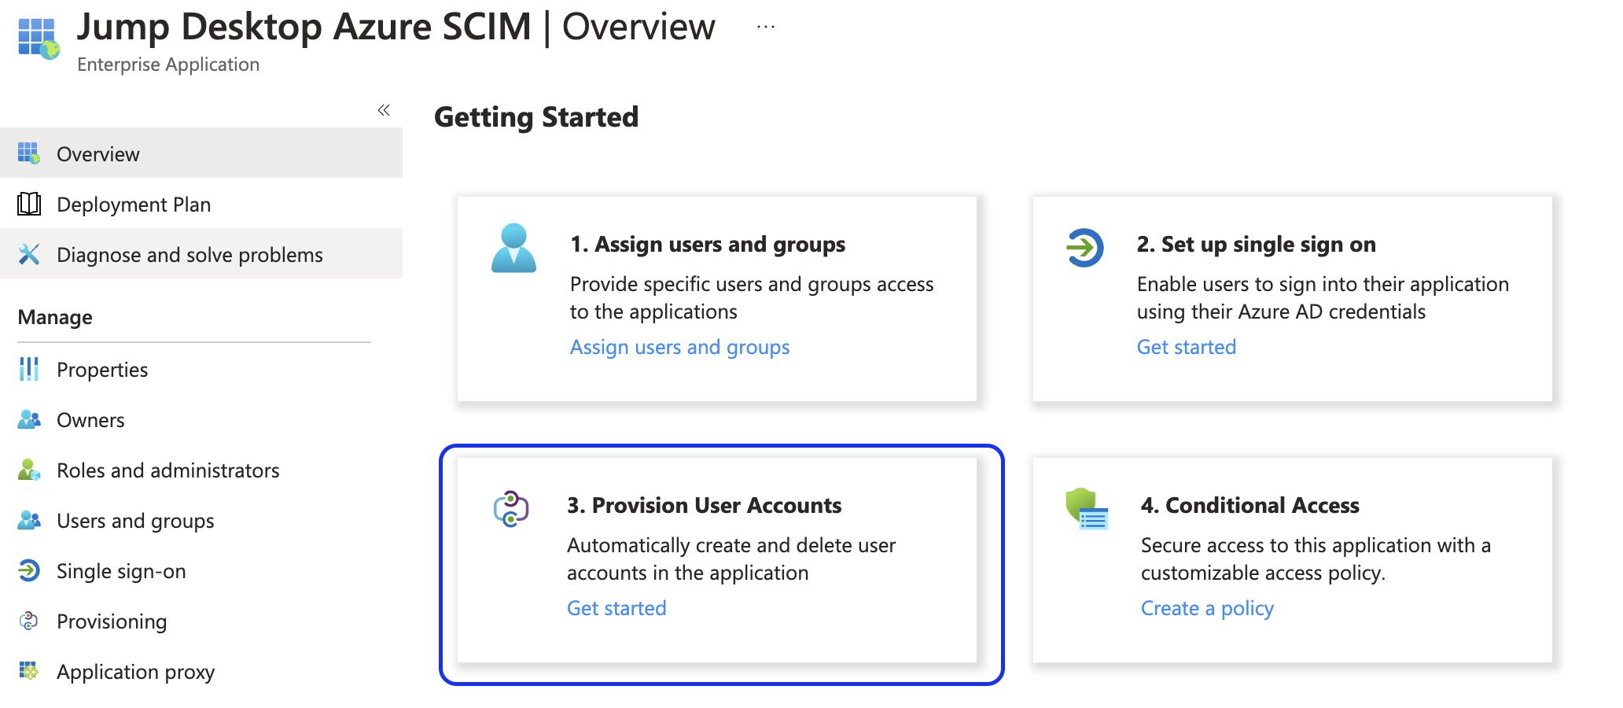This screenshot has width=1623, height=708.
Task: Open Deployment Plan menu item
Action: pyautogui.click(x=201, y=204)
